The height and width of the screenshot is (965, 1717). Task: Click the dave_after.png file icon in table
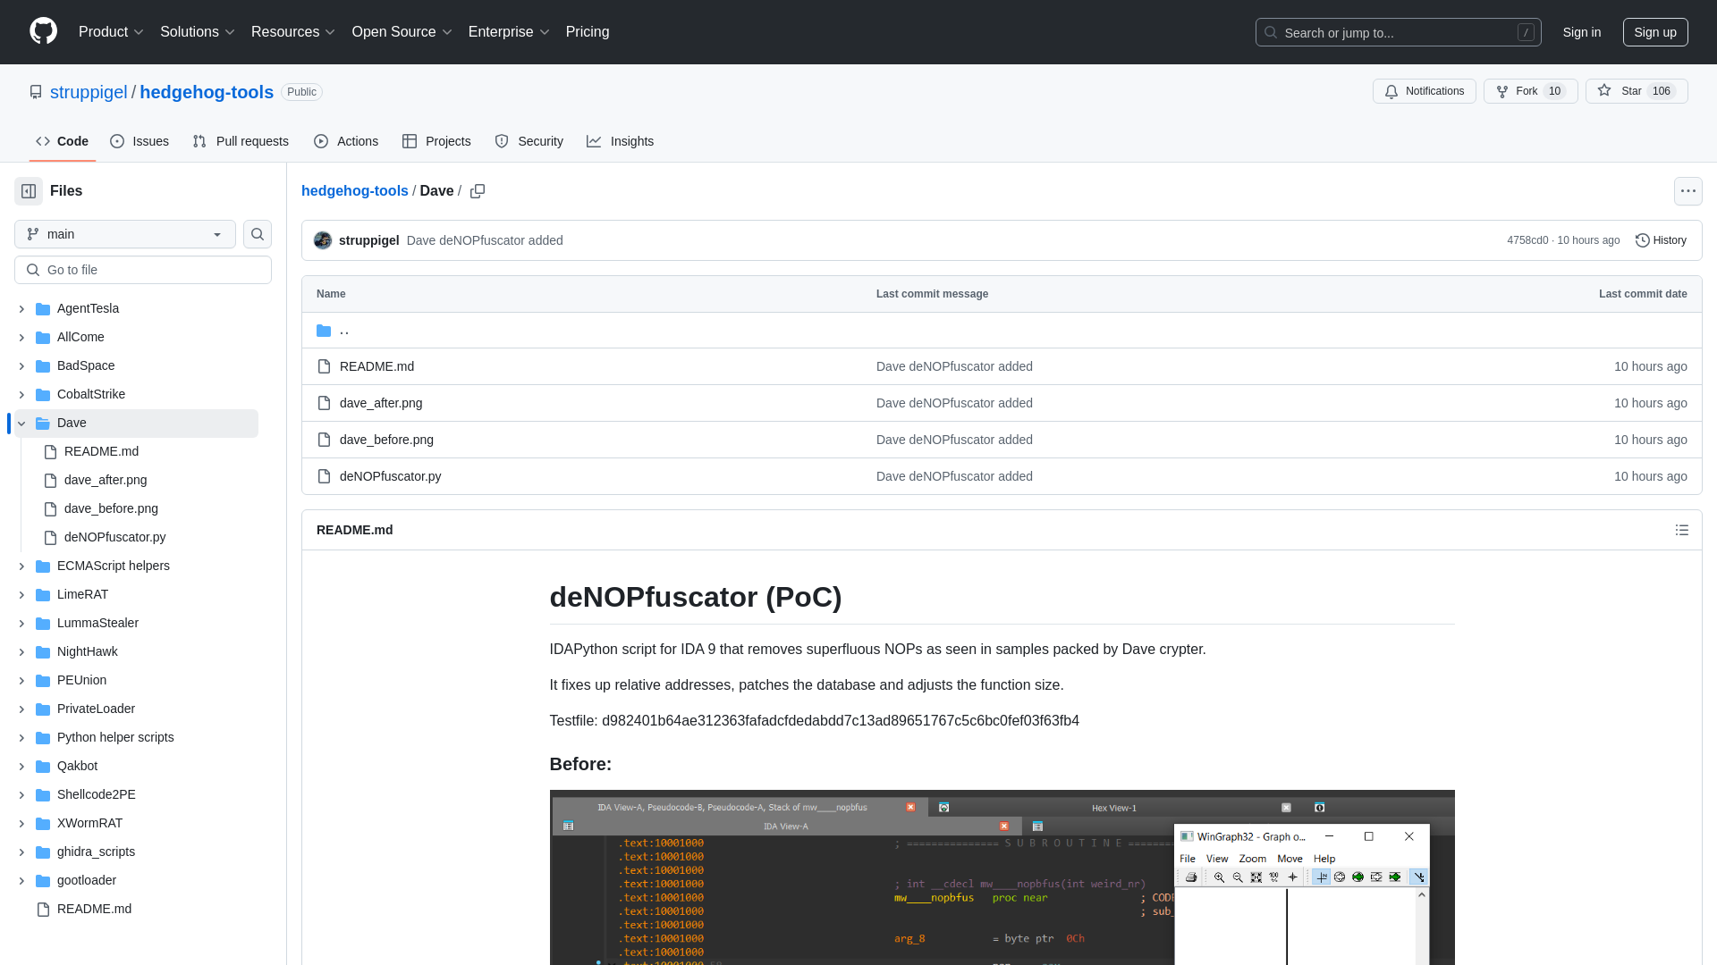point(324,403)
